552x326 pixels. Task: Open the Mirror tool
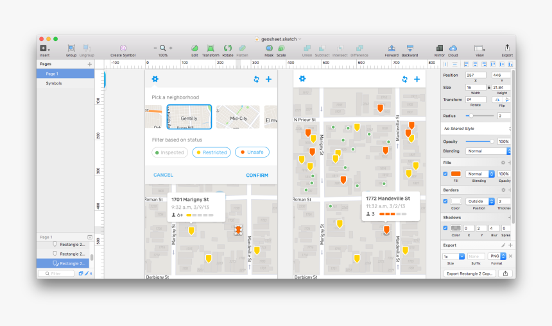point(439,49)
